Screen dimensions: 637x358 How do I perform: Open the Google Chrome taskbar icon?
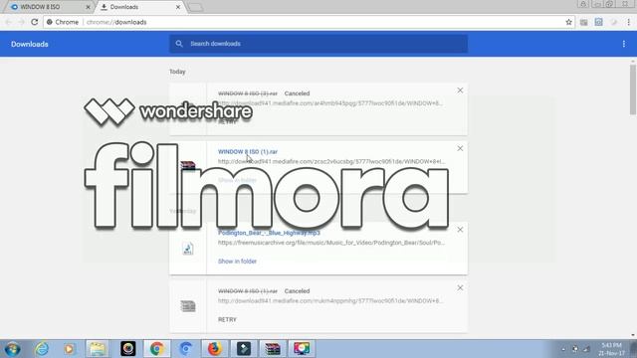(x=157, y=349)
